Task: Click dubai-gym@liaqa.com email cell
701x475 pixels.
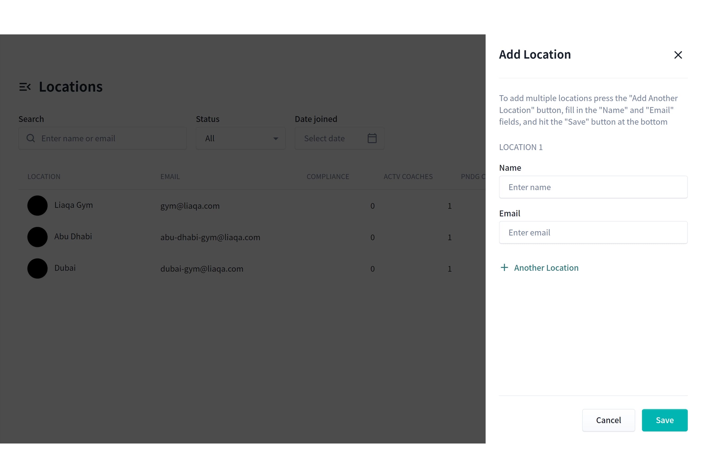Action: pos(201,269)
